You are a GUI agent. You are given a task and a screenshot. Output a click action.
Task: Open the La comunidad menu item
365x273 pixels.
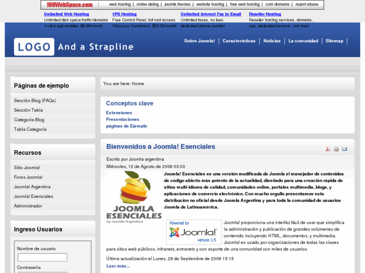click(303, 41)
